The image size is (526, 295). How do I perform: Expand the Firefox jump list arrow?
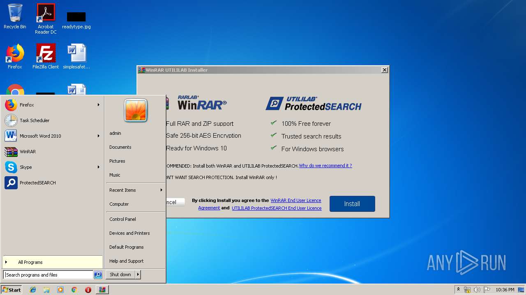point(99,105)
